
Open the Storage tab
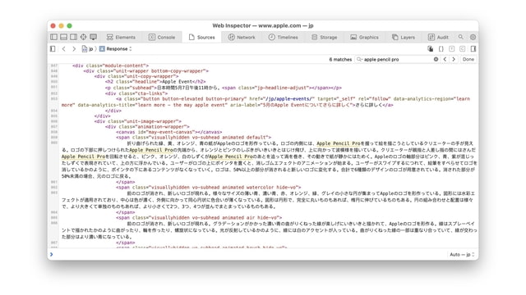(x=324, y=37)
